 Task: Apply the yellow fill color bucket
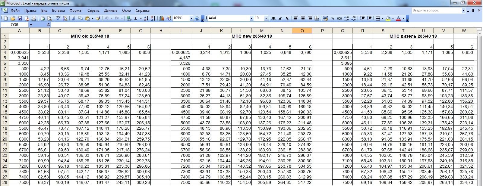click(388, 18)
